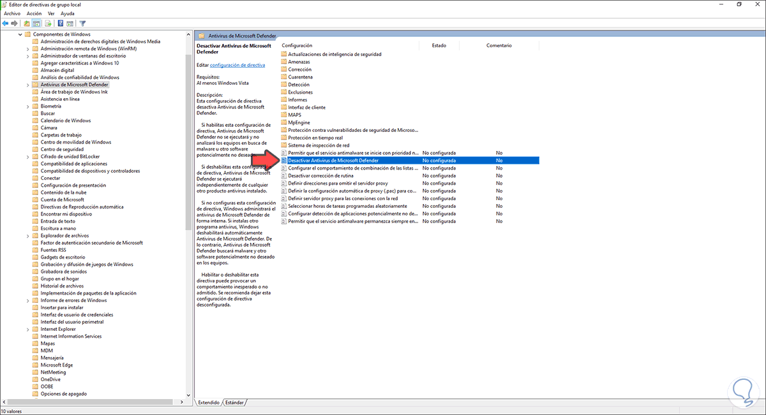The width and height of the screenshot is (766, 415).
Task: Expand the Explorador de archivos node
Action: [27, 236]
